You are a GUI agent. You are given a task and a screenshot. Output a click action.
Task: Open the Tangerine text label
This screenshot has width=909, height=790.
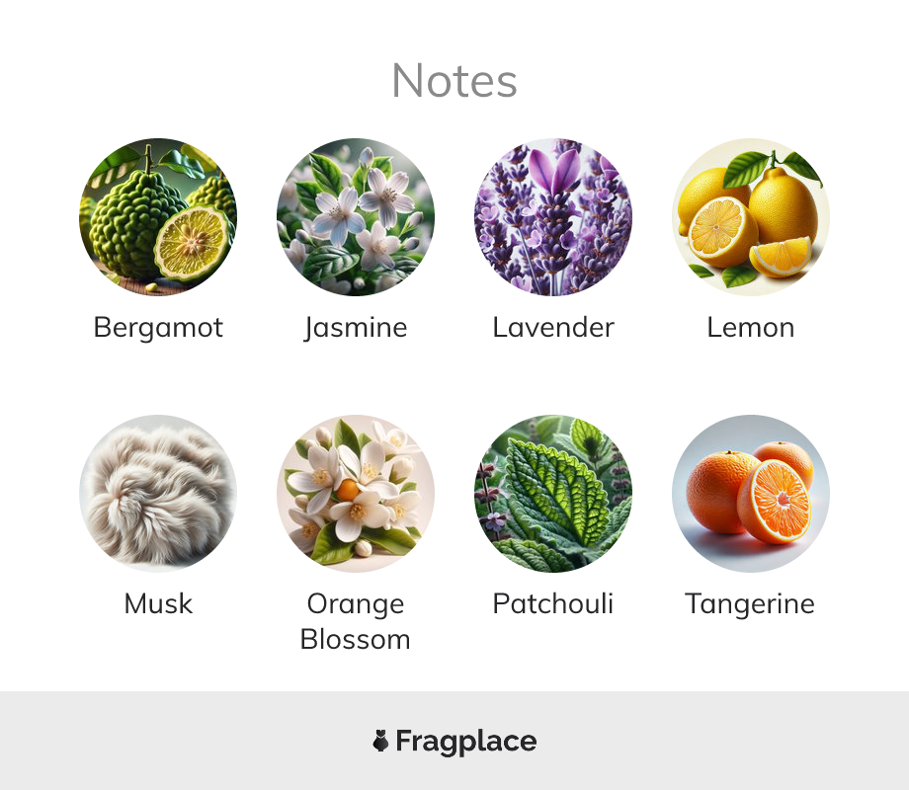(x=750, y=604)
